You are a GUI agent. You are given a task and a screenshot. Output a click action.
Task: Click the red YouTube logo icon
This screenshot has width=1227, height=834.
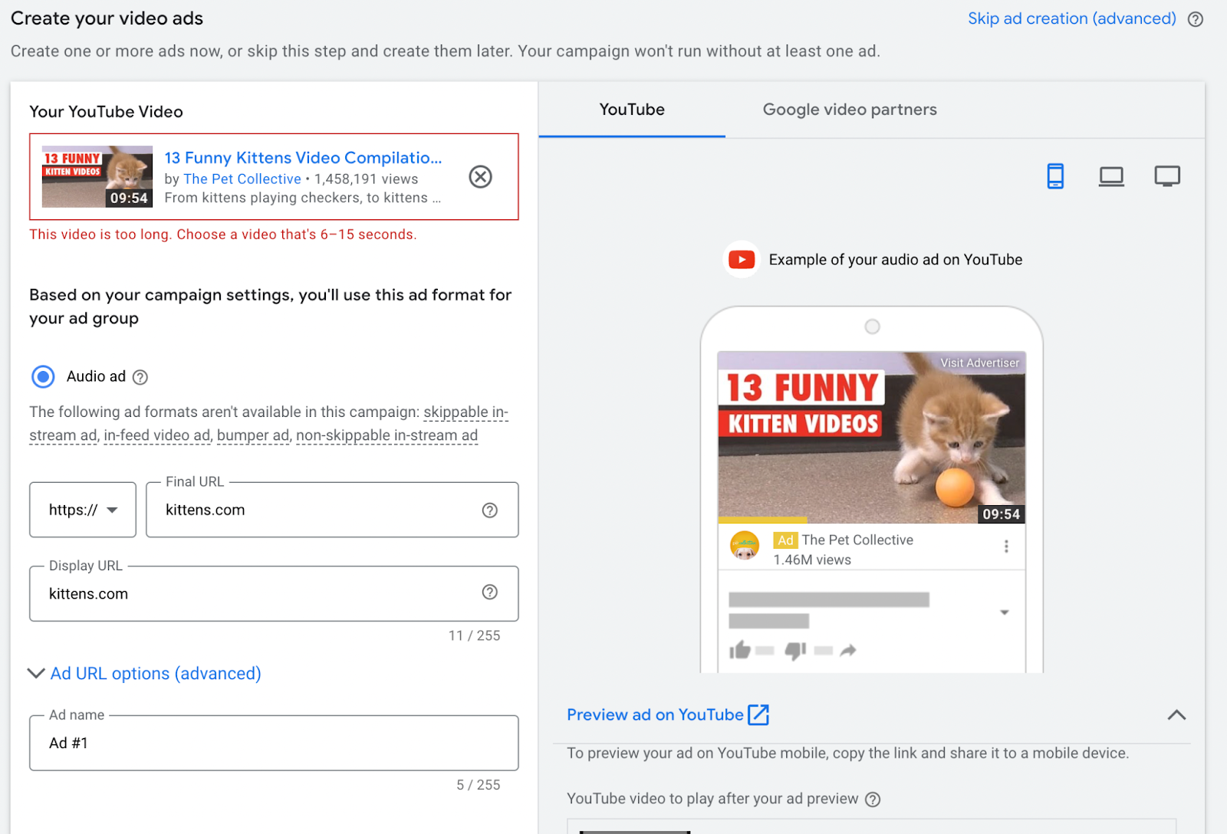742,260
